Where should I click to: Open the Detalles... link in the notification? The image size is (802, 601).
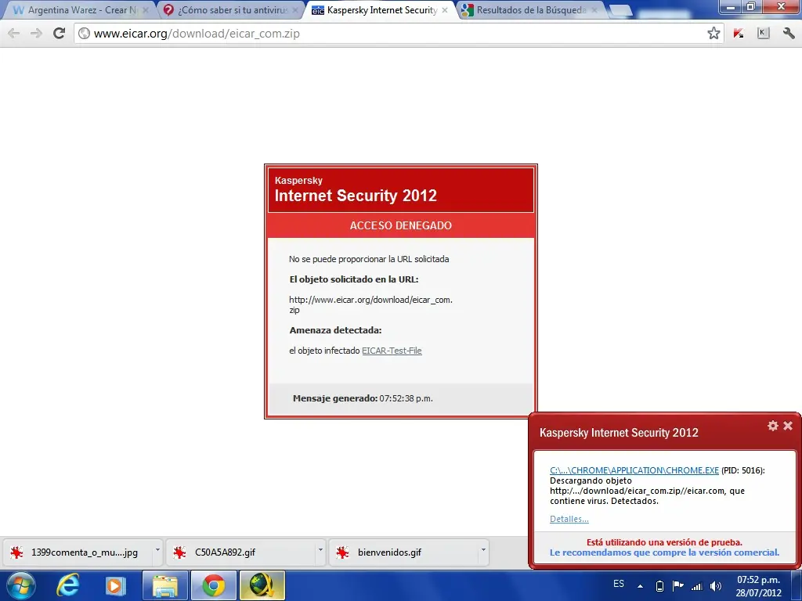tap(569, 519)
